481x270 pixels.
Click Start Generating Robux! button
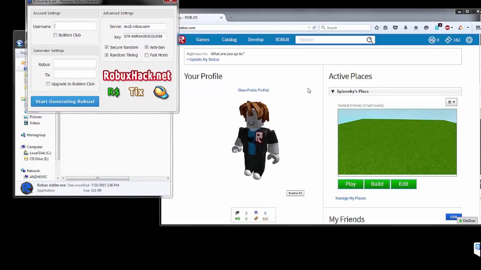point(65,101)
